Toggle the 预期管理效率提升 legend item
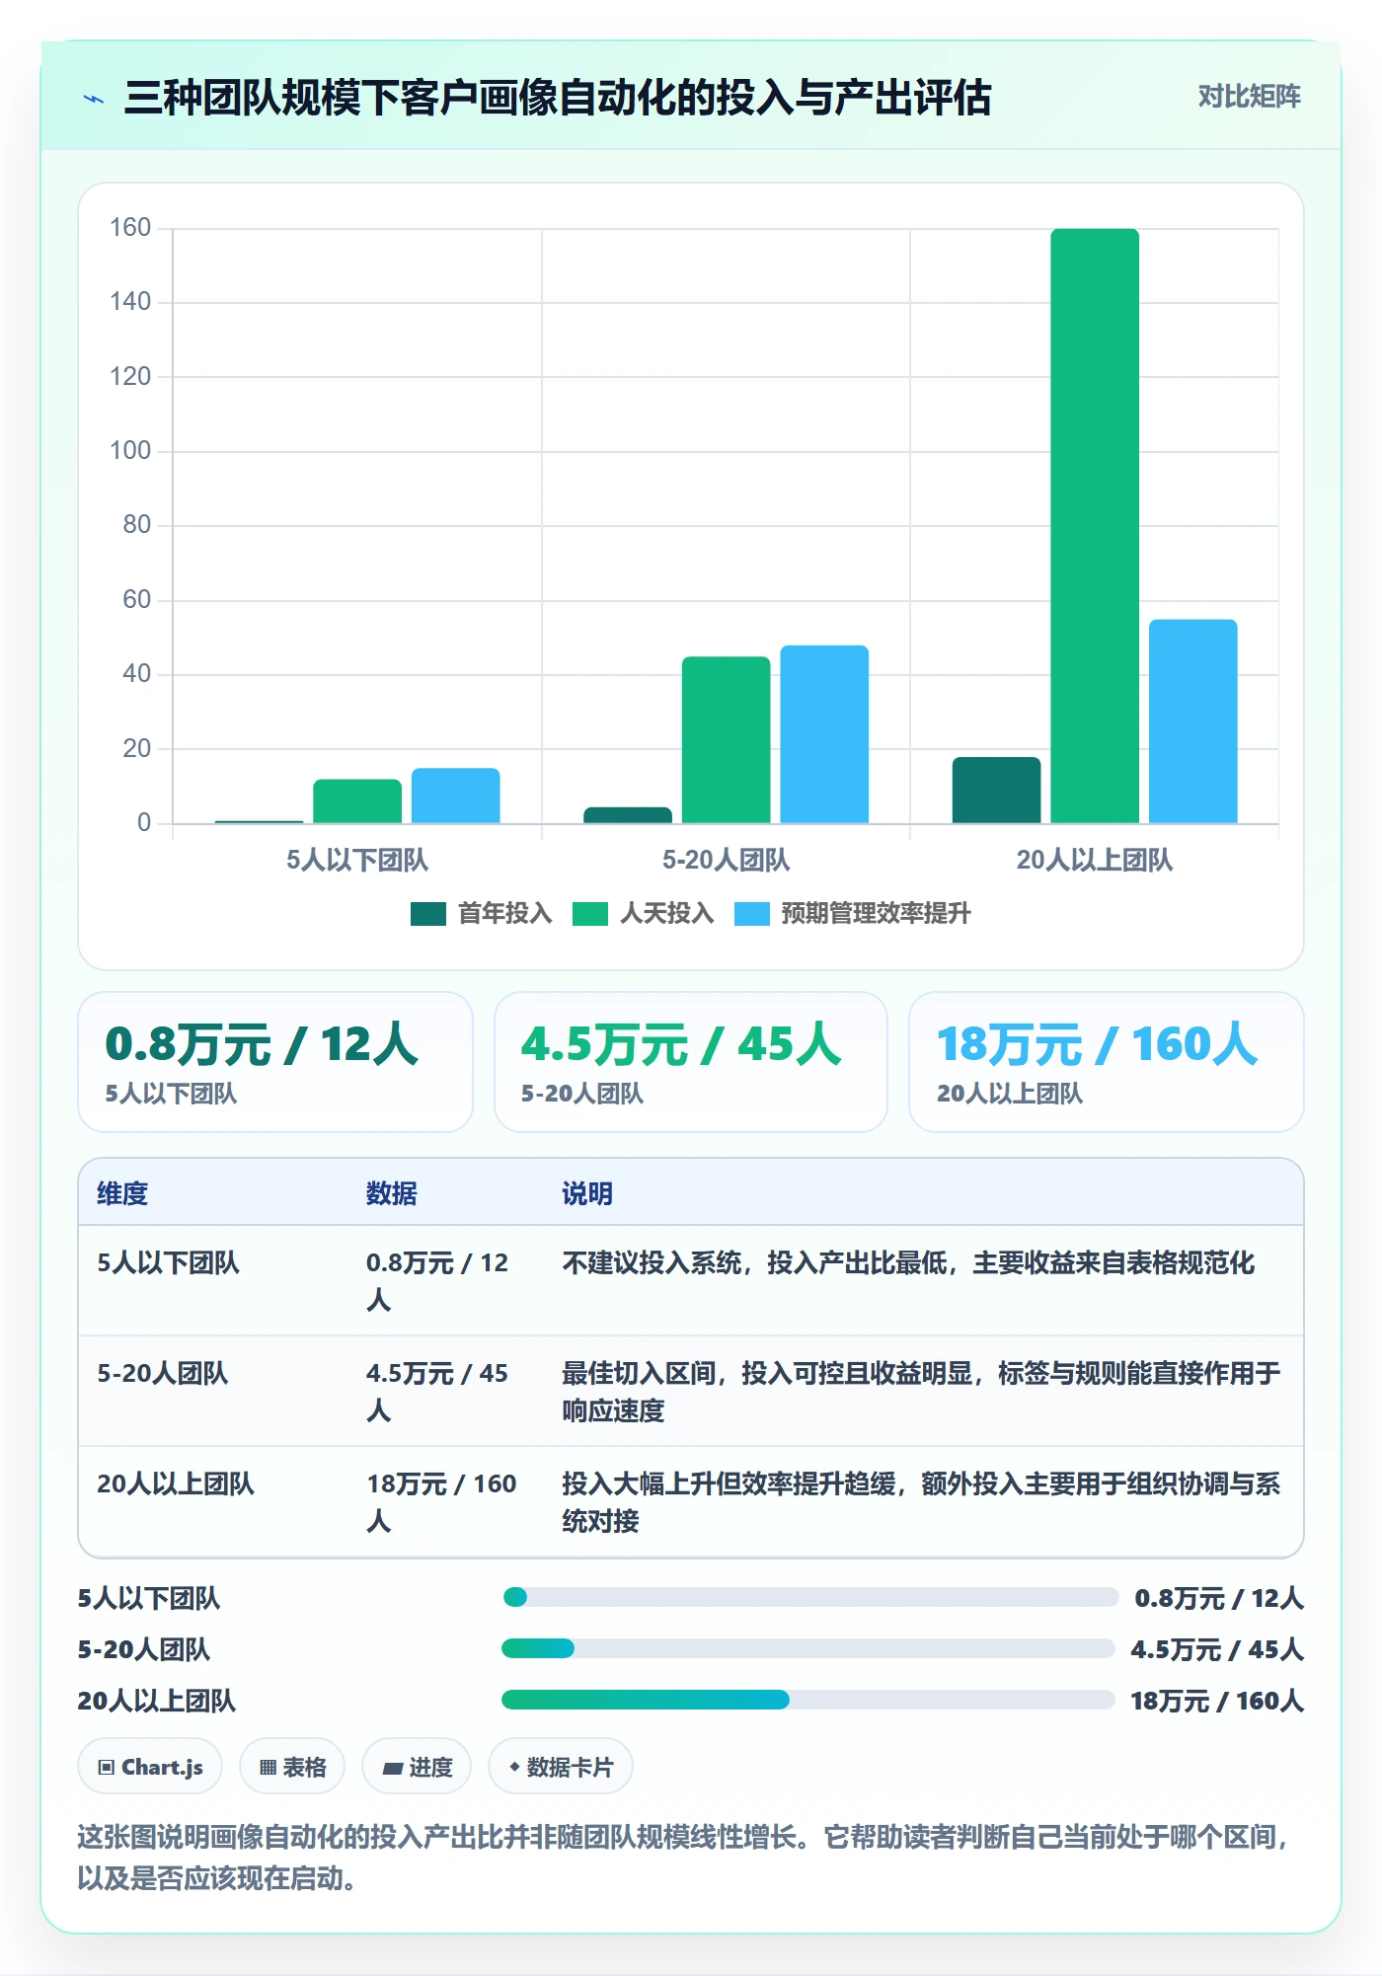Image resolution: width=1382 pixels, height=1976 pixels. click(853, 914)
